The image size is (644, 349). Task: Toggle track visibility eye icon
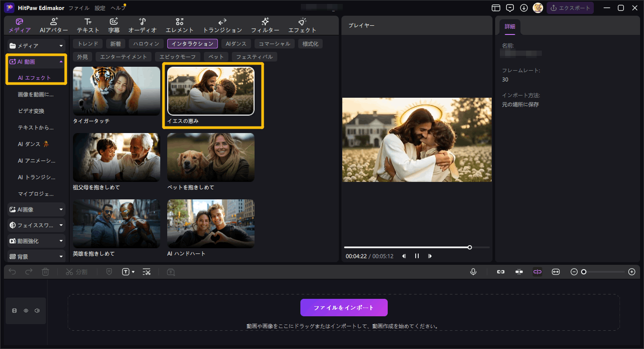(x=26, y=311)
